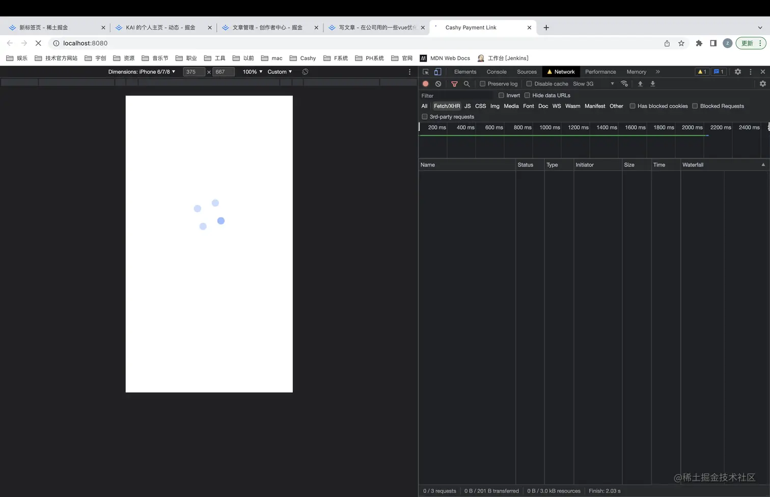This screenshot has height=497, width=770.
Task: Open network panel settings gear
Action: point(762,84)
